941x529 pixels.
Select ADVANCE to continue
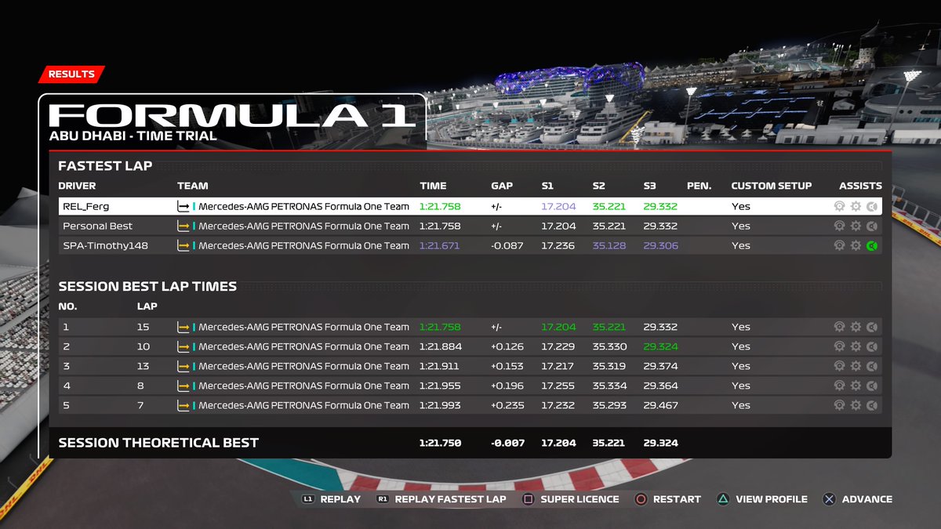(867, 499)
